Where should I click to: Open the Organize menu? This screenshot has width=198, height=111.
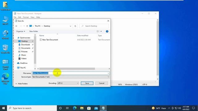coord(21,31)
